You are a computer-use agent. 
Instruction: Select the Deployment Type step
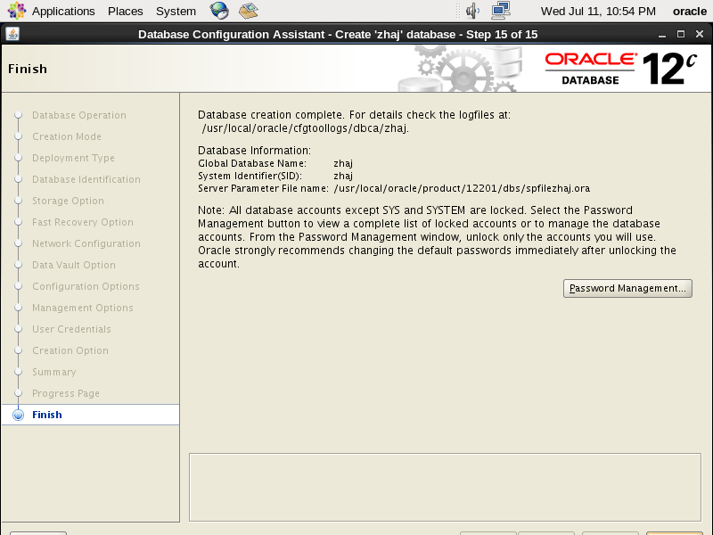[x=73, y=158]
